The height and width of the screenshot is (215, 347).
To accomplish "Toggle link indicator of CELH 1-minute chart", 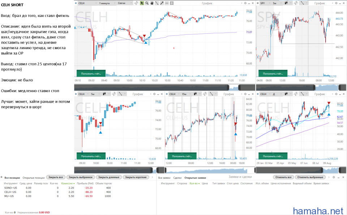I will tap(76, 3).
